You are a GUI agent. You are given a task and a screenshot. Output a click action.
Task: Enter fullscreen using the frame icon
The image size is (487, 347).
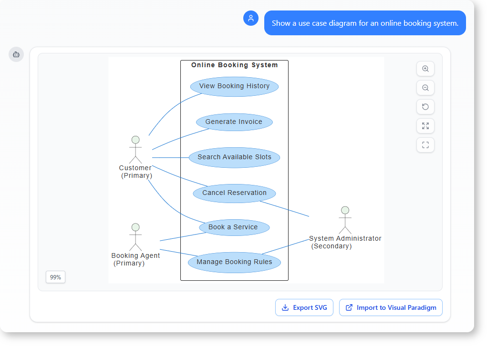click(425, 145)
